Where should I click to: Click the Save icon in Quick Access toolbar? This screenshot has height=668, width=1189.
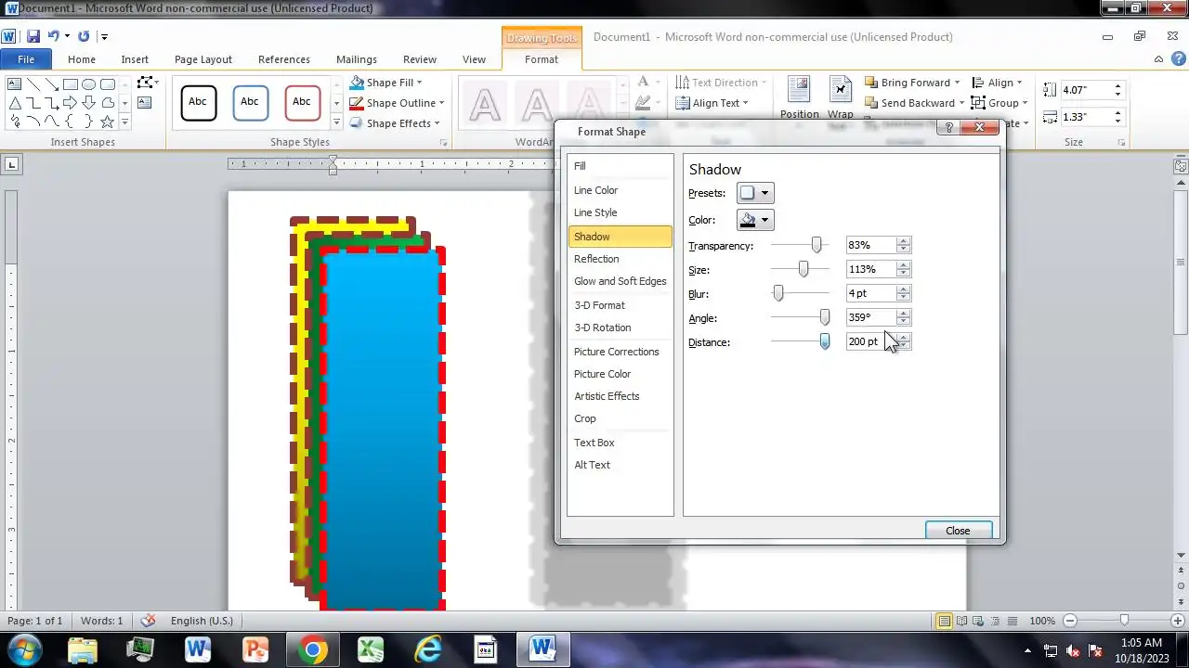33,36
